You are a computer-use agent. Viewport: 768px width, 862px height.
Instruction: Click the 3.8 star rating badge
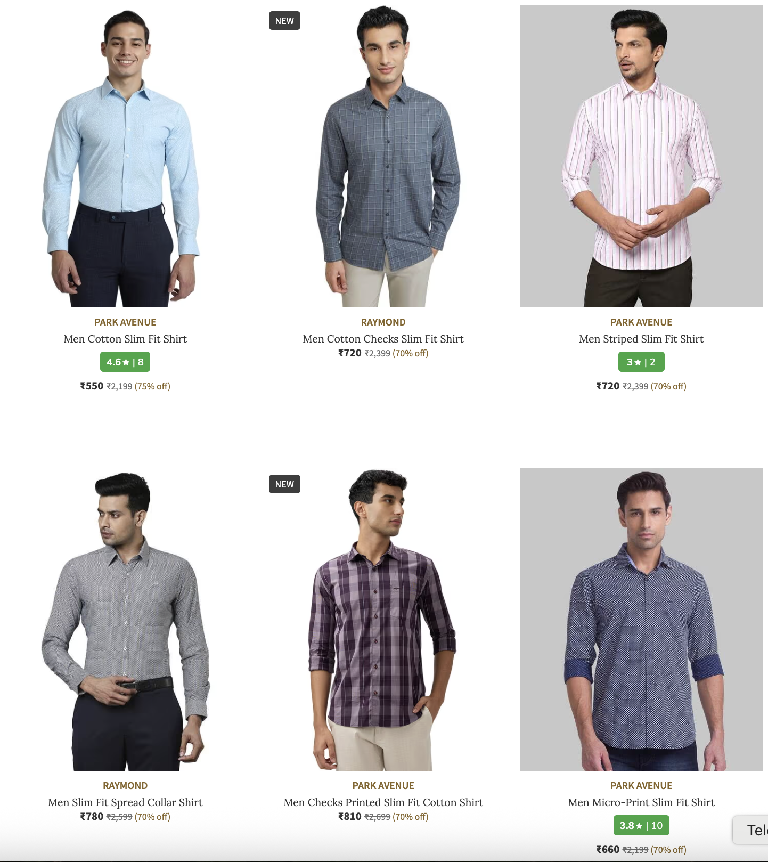641,825
